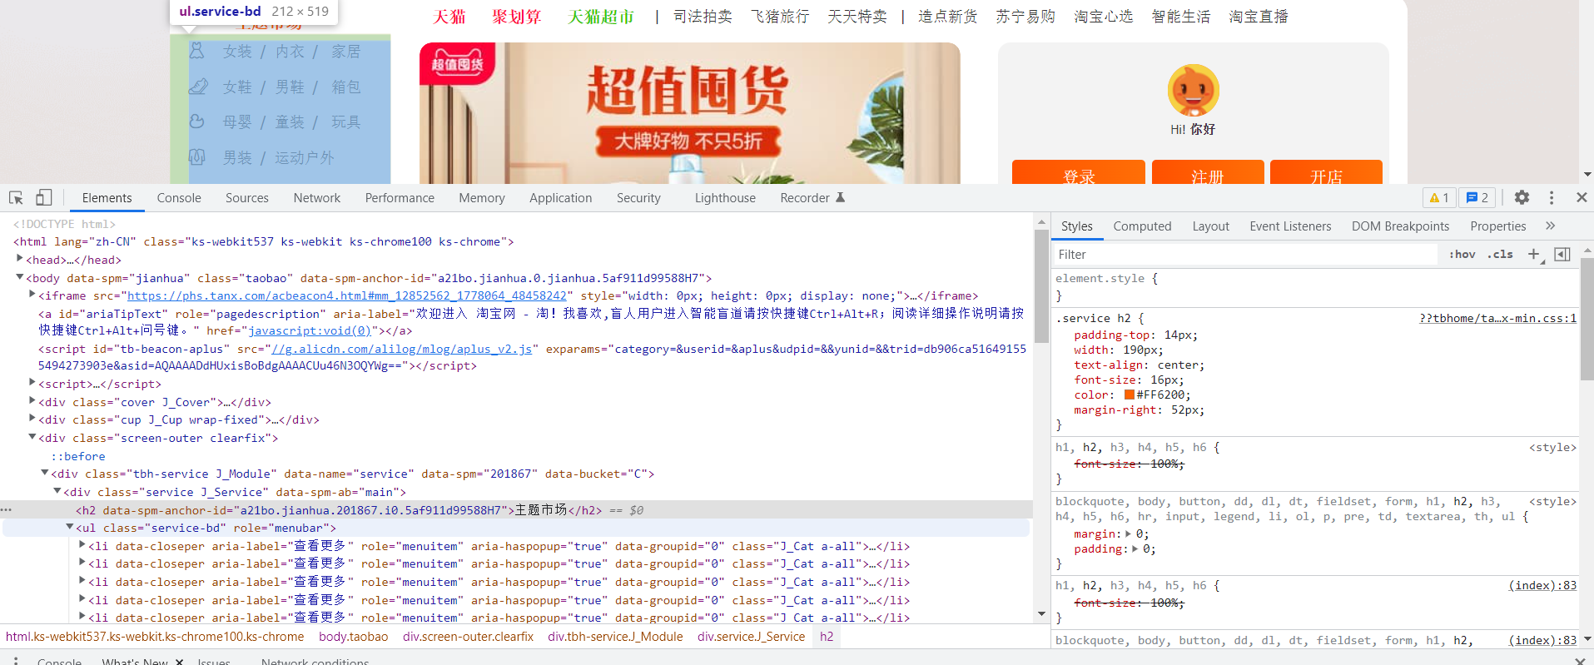Click the 超值囤货 promotional banner
This screenshot has height=665, width=1594.
689,113
